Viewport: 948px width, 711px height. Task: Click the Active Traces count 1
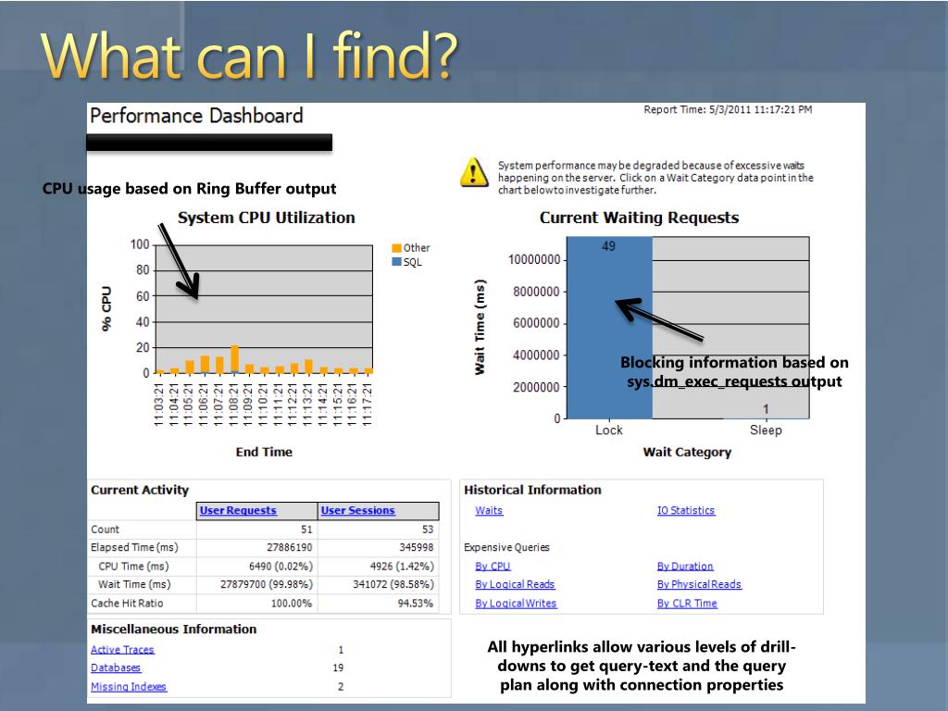click(x=341, y=649)
